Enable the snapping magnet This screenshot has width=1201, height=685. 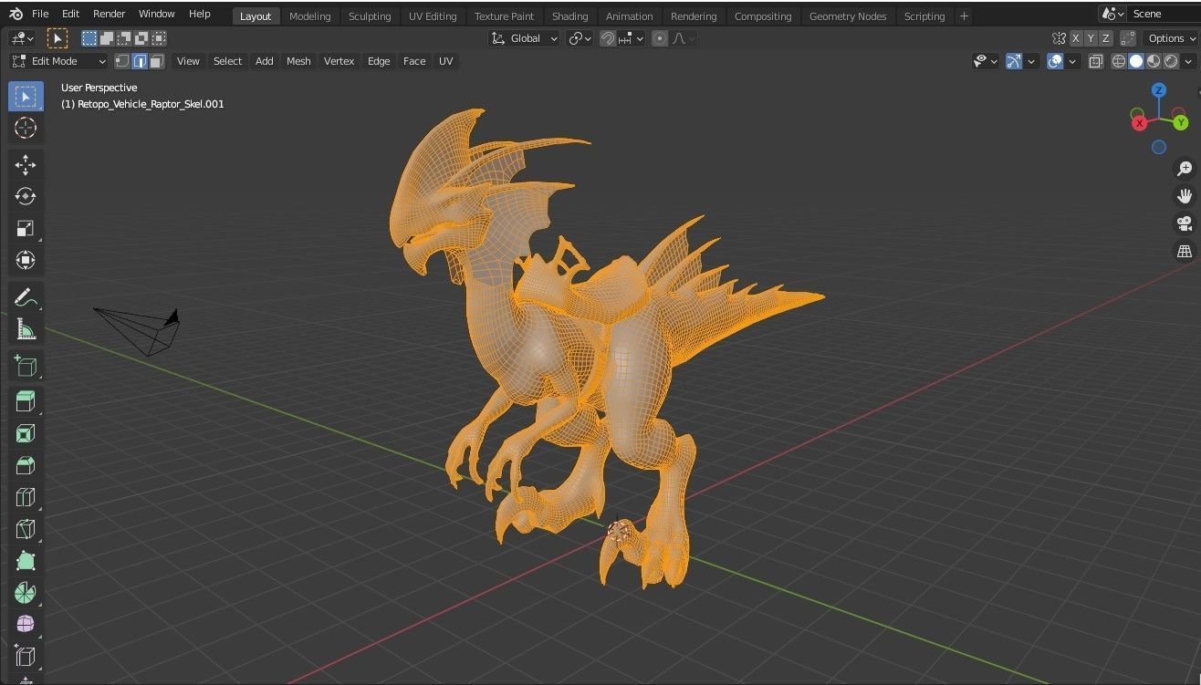[607, 38]
